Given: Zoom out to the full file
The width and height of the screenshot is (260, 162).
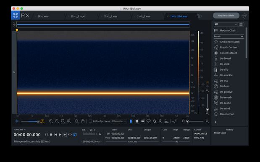Looking at the screenshot, I should click(69, 121).
